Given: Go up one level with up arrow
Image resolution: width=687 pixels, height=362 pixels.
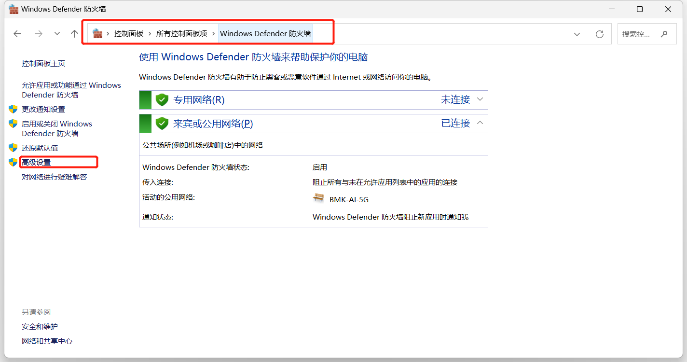Looking at the screenshot, I should 74,34.
